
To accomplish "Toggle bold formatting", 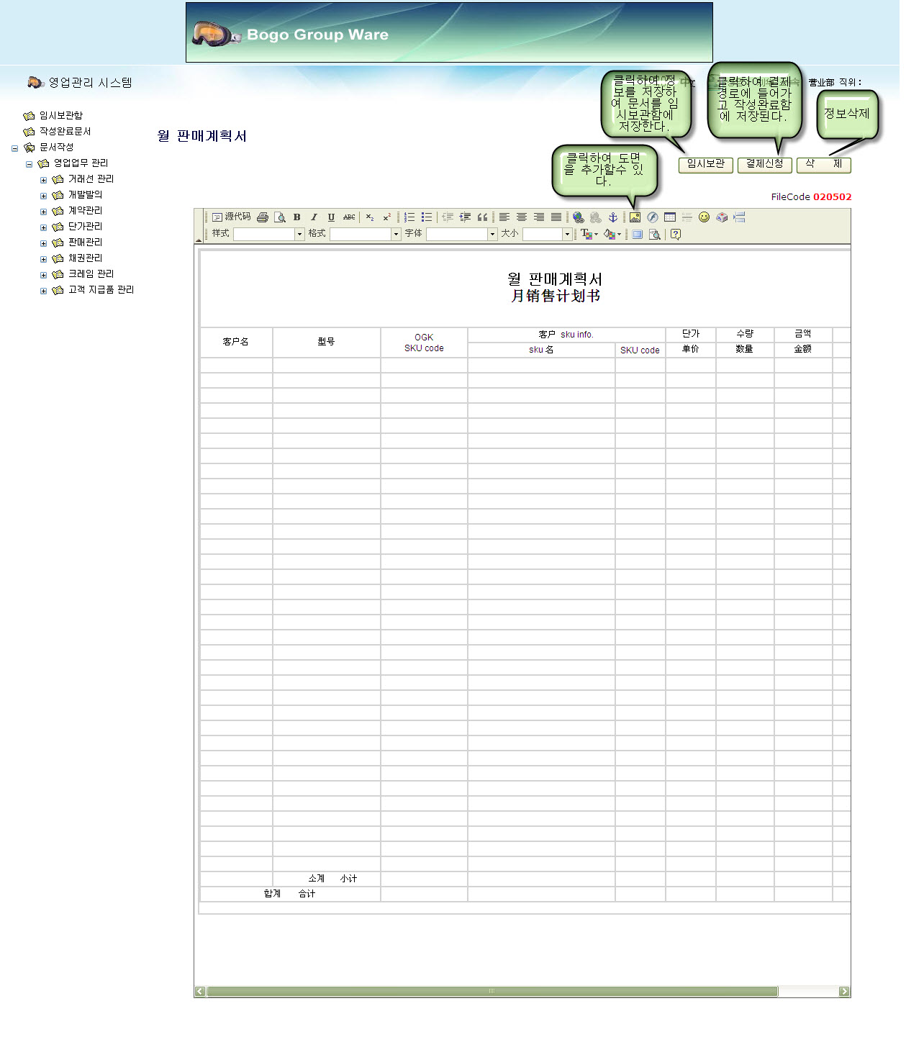I will click(x=296, y=217).
